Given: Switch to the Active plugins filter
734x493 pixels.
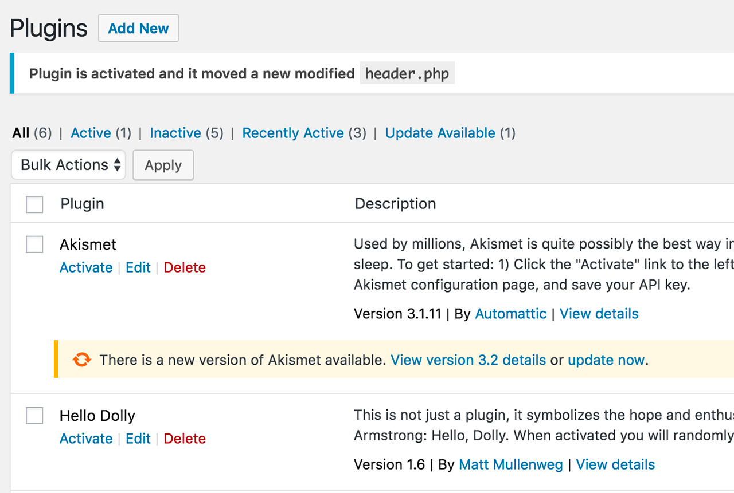Looking at the screenshot, I should click(91, 132).
